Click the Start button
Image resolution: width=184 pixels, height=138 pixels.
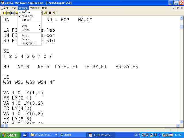point(9,135)
